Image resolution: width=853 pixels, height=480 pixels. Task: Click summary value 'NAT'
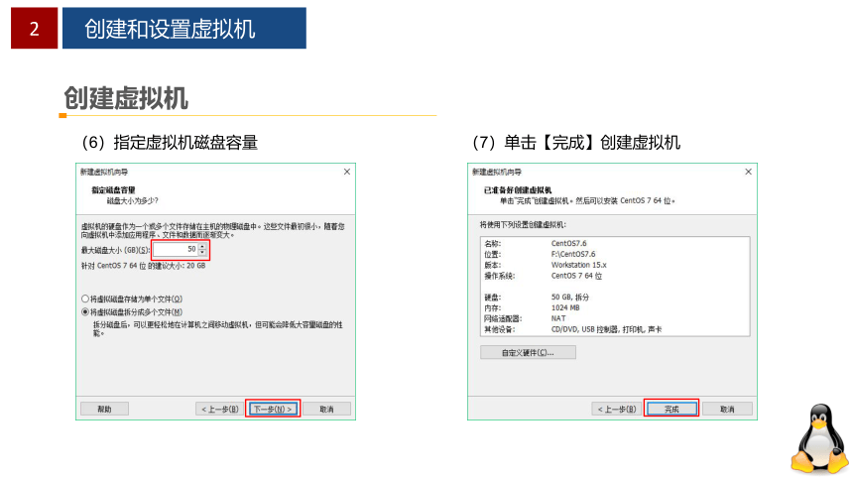[558, 318]
